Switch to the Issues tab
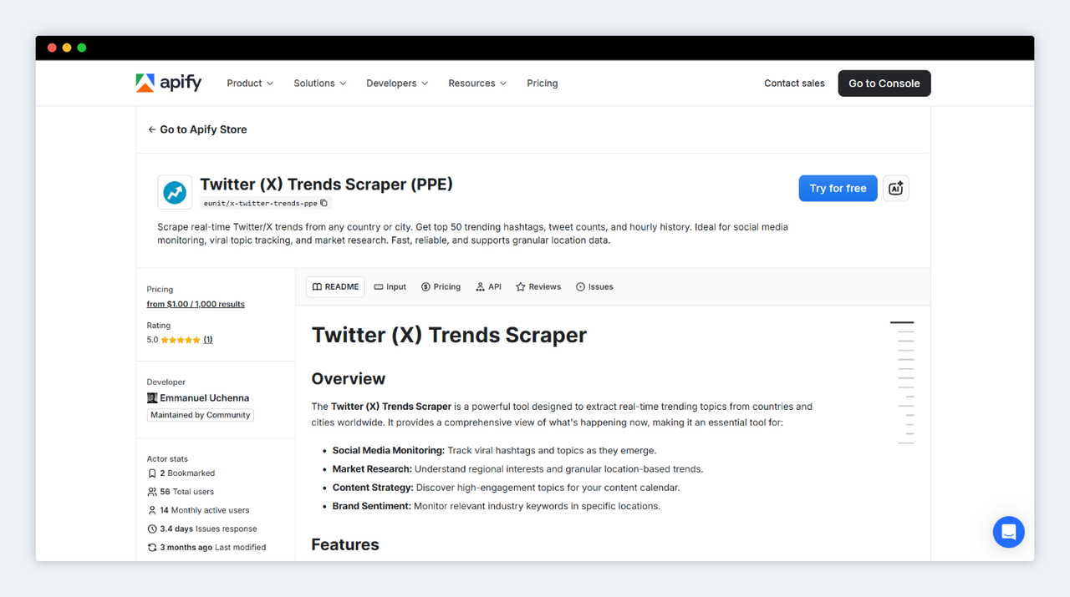Viewport: 1070px width, 597px height. coord(594,286)
